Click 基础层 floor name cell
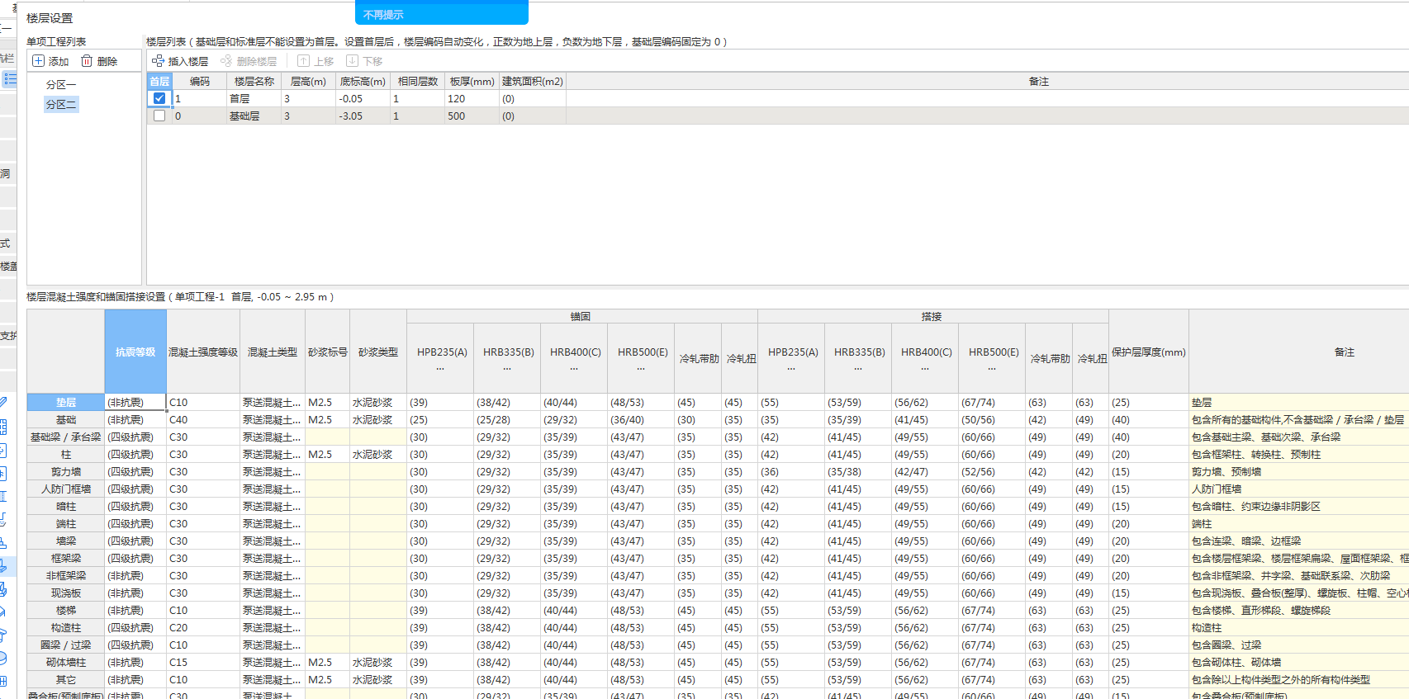This screenshot has width=1409, height=699. (254, 116)
